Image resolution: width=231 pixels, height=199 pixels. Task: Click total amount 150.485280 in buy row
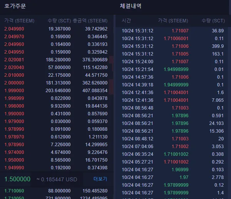click(95, 191)
